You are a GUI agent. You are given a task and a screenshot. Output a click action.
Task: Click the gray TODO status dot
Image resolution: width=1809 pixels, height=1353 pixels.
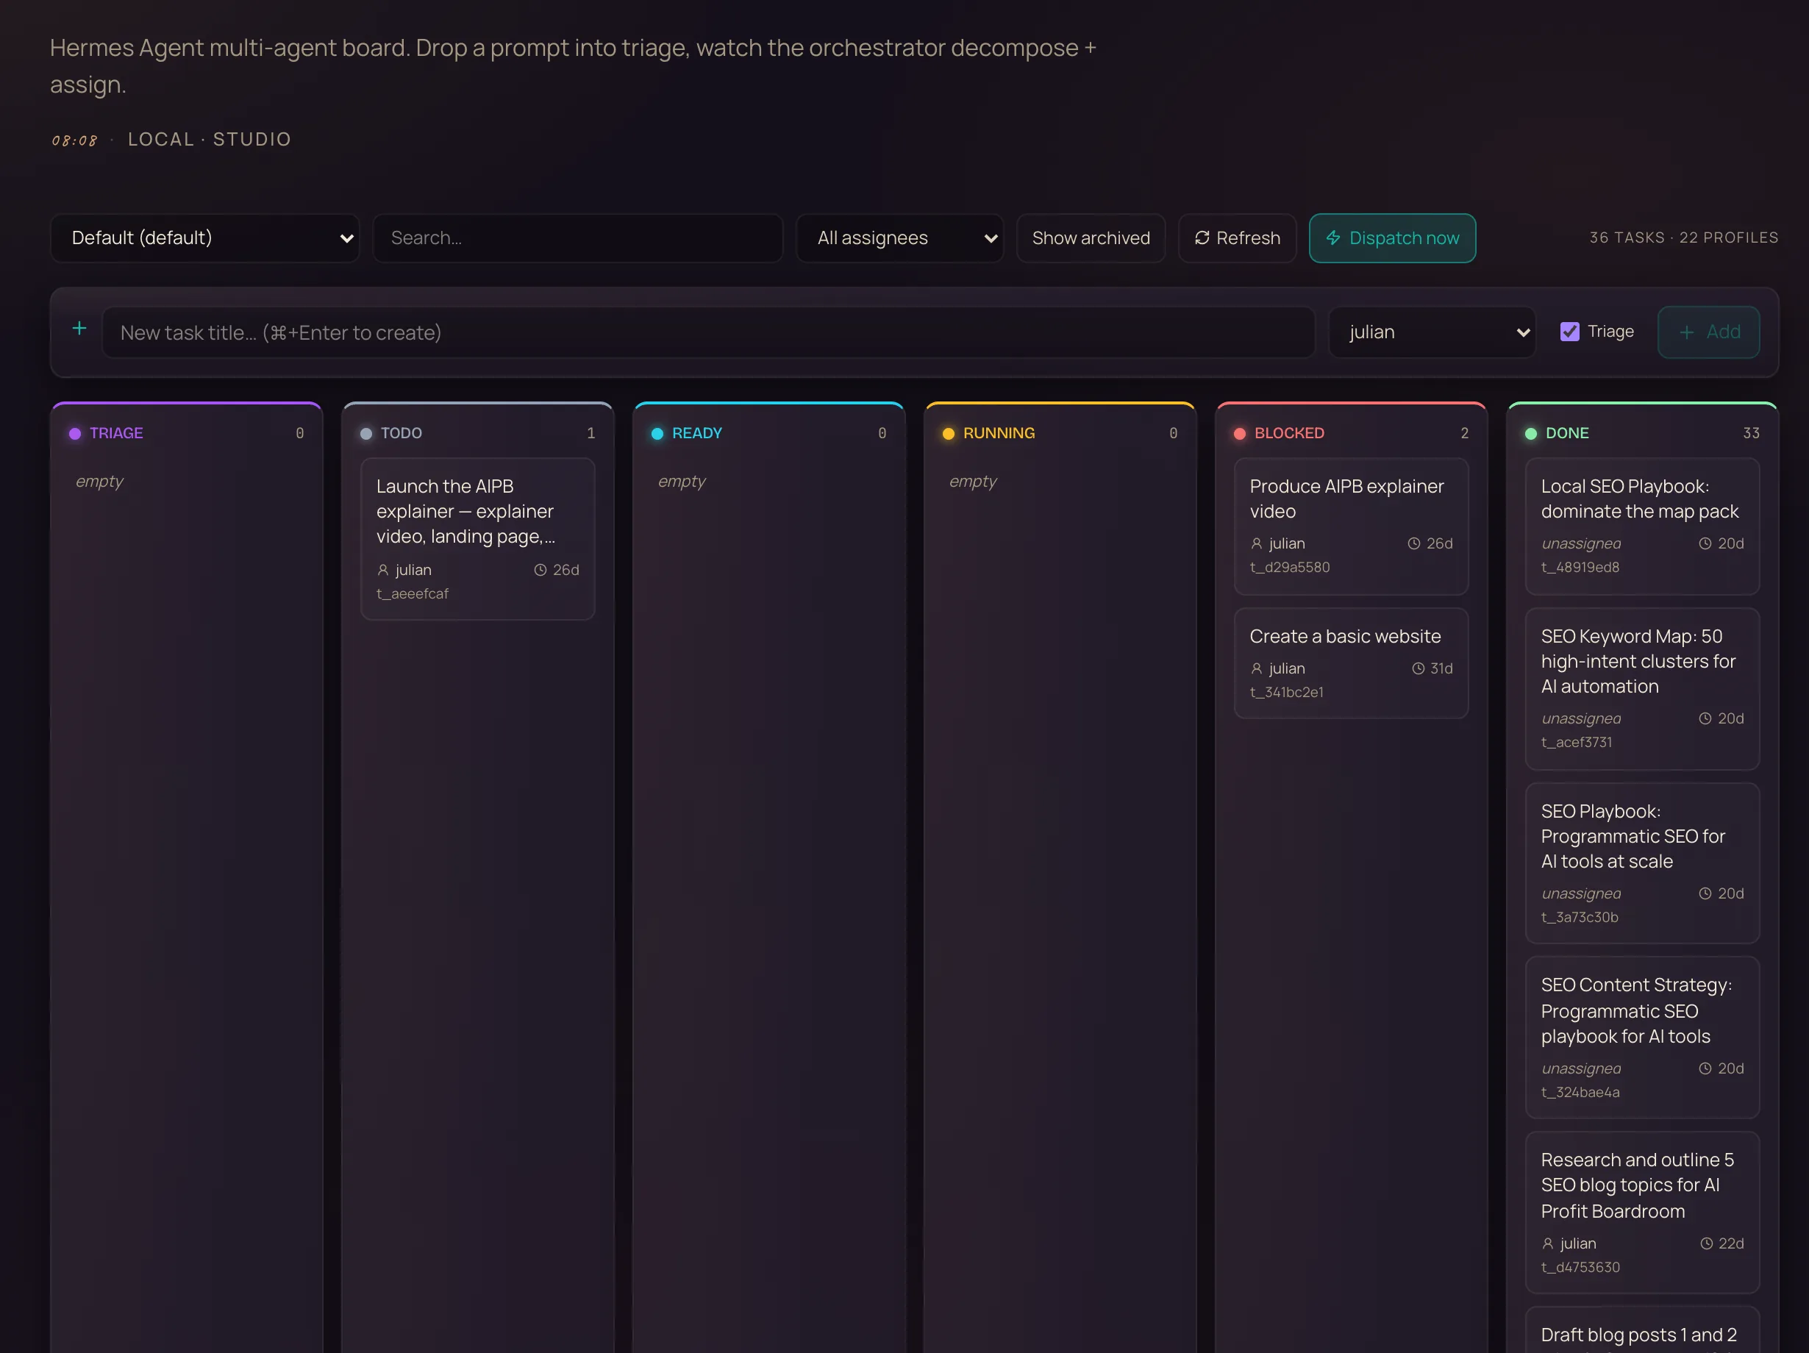coord(366,433)
